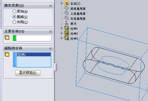Collapse the 减除的实体 section
Viewport: 148px width, 101px height.
point(51,49)
